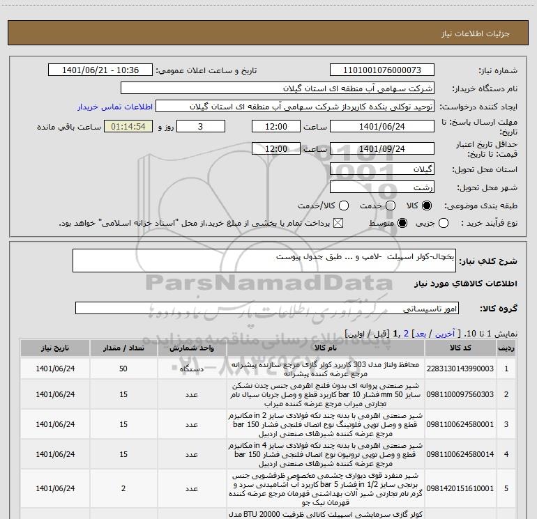Click the 4 in steel valve name in row 4
The height and width of the screenshot is (519, 537).
tap(326, 455)
